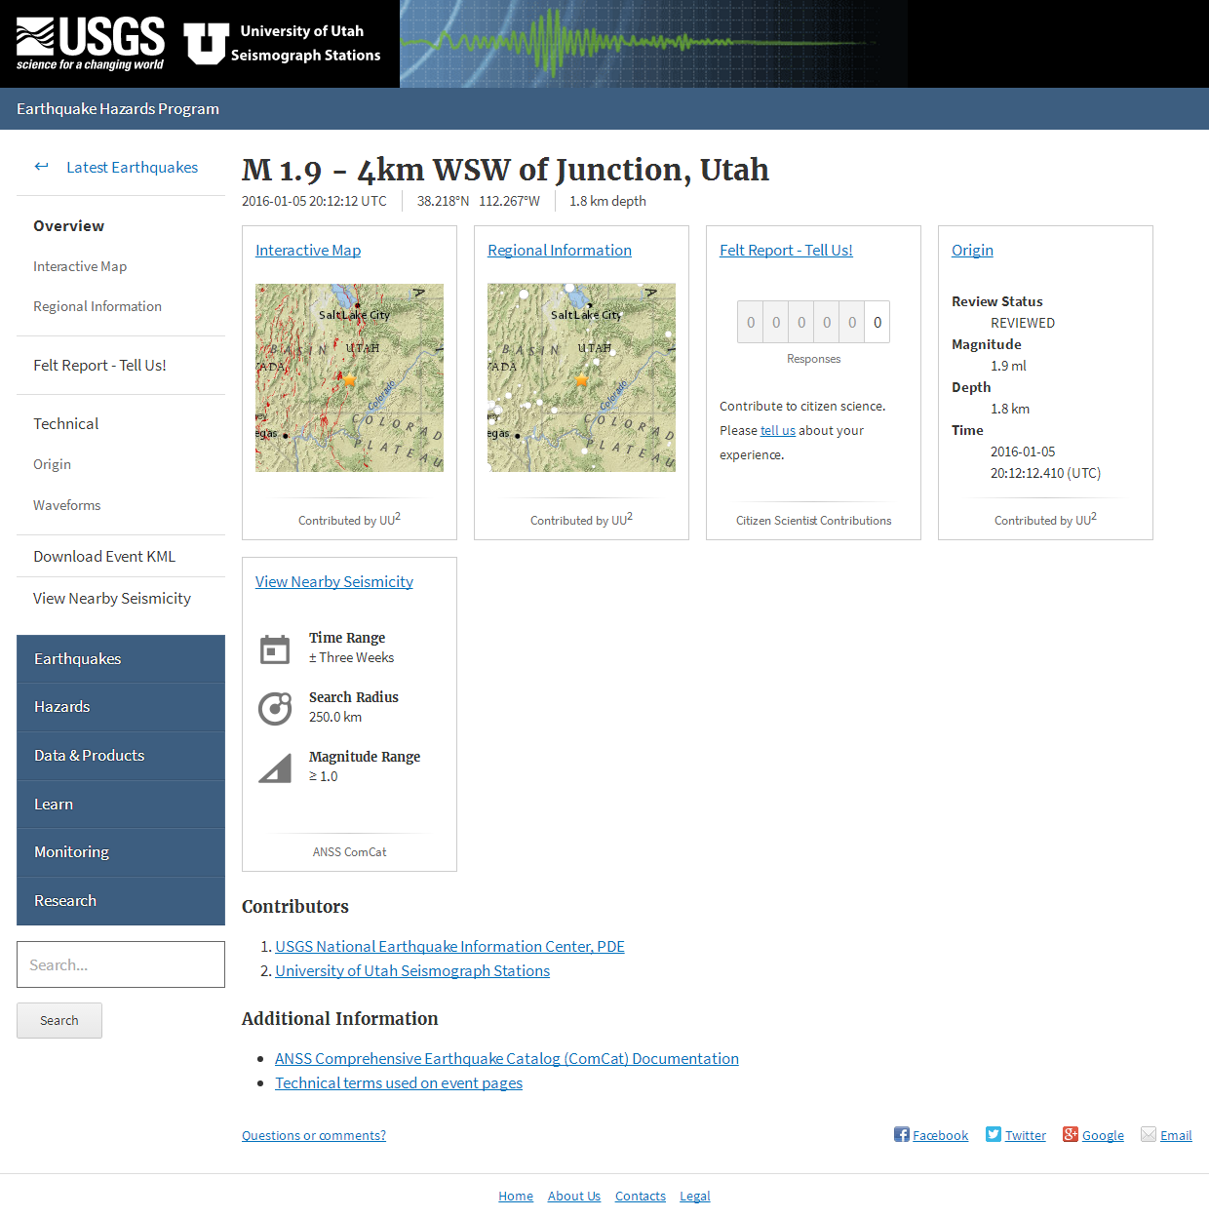Share via the Email text link
Image resolution: width=1209 pixels, height=1218 pixels.
(x=1176, y=1135)
